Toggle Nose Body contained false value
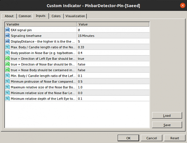Viewport: 187px width, 143px height. point(113,70)
